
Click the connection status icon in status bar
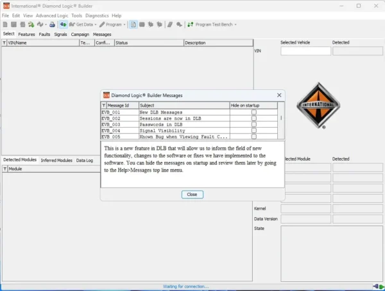pos(379,287)
